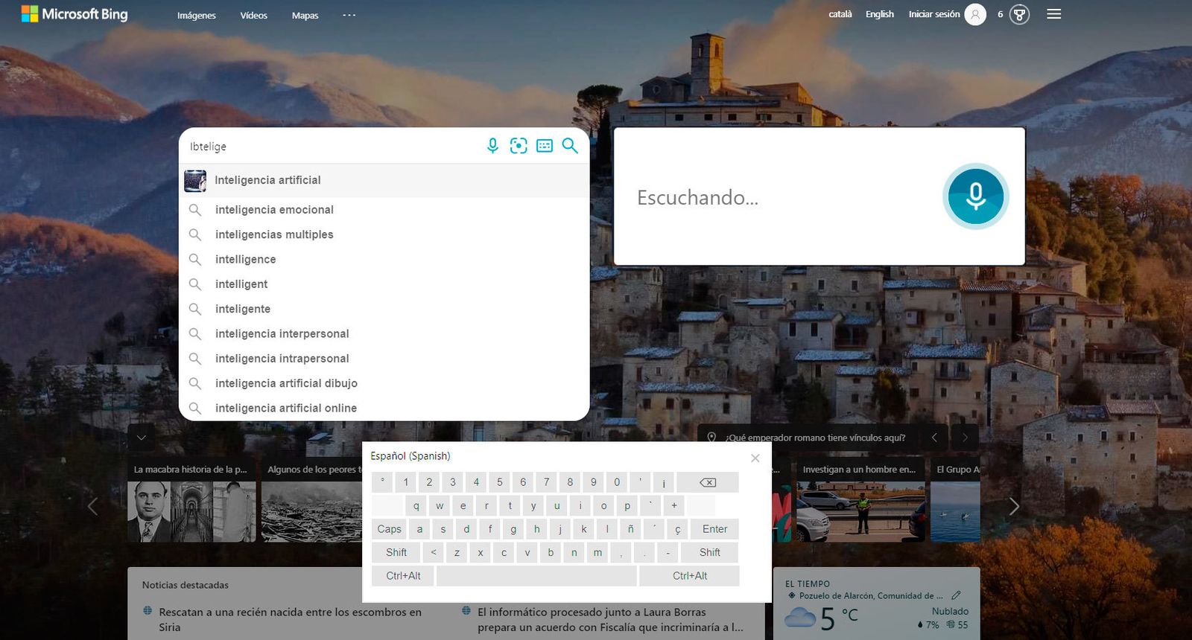Screen dimensions: 1192x640
Task: Switch language to English
Action: pos(880,14)
